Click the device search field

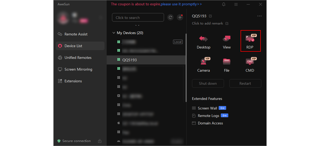138,17
